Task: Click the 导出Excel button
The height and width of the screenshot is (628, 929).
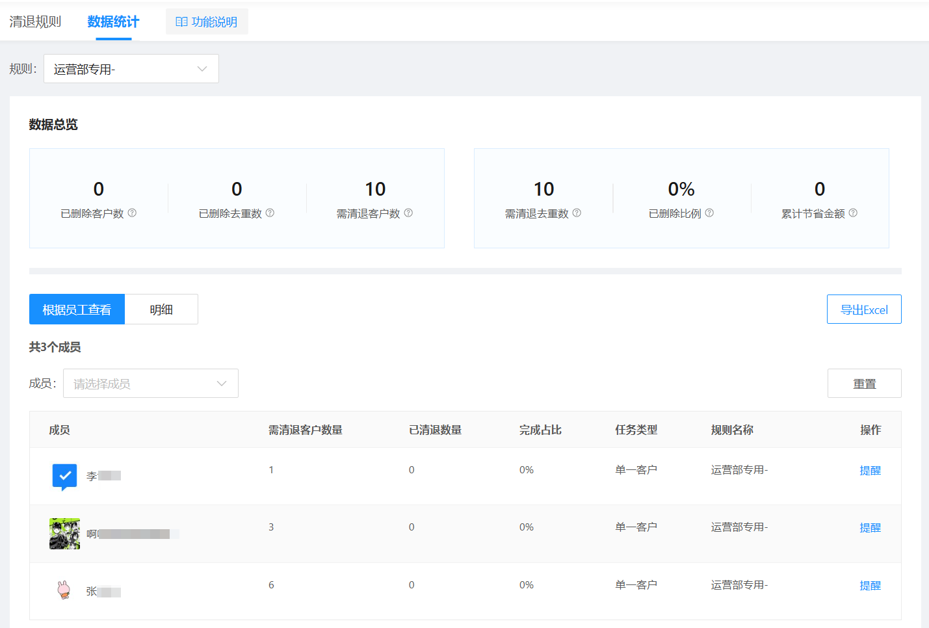Action: click(x=864, y=309)
